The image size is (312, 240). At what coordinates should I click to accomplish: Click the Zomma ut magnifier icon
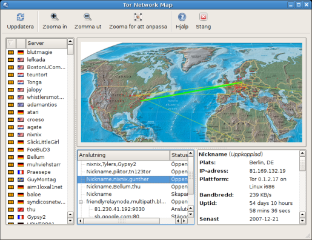[x=88, y=17]
